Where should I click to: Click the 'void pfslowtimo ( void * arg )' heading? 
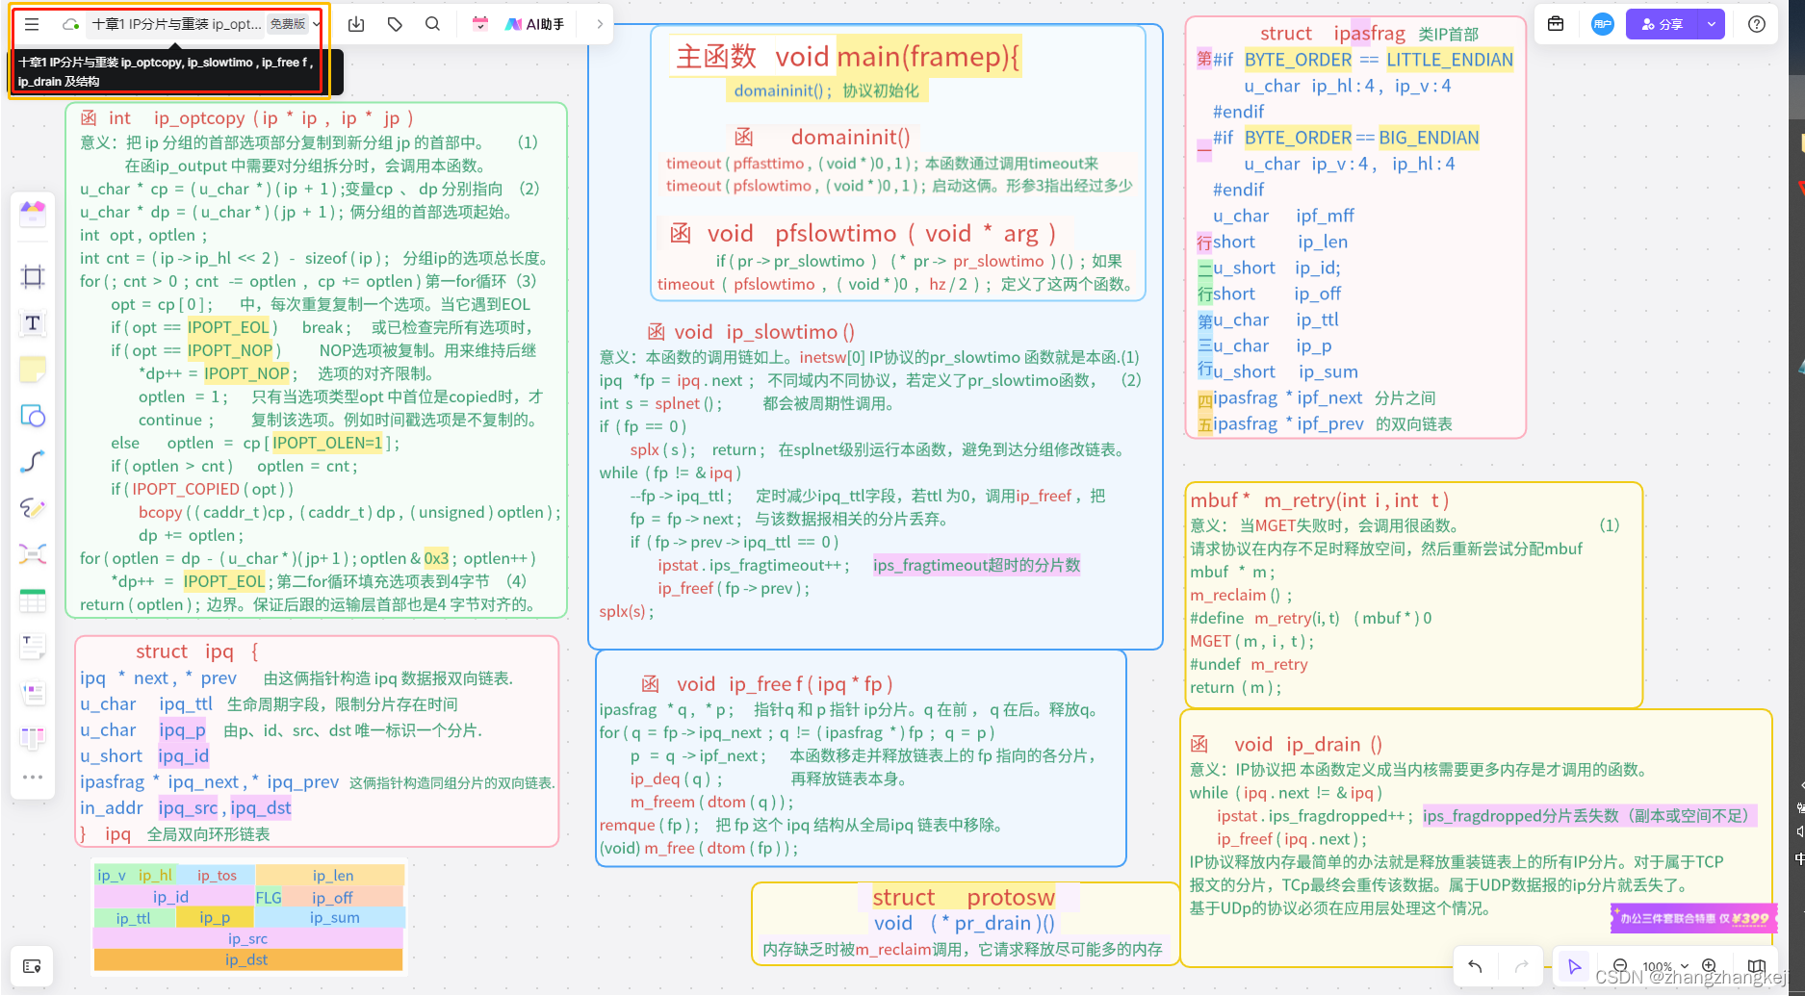coord(881,234)
